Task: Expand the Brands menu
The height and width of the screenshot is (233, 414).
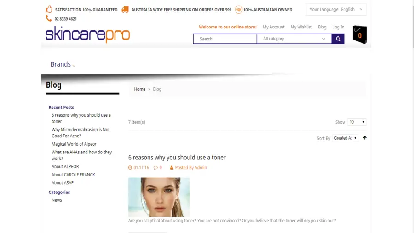Action: 63,64
